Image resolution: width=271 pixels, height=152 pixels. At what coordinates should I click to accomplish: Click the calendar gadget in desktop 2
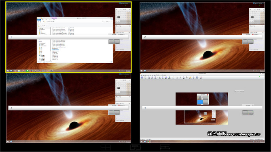(257, 16)
